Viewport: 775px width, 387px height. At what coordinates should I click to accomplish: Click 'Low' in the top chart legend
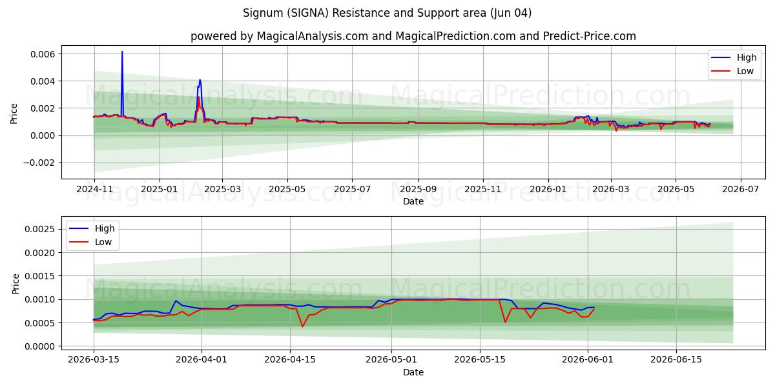click(x=745, y=71)
